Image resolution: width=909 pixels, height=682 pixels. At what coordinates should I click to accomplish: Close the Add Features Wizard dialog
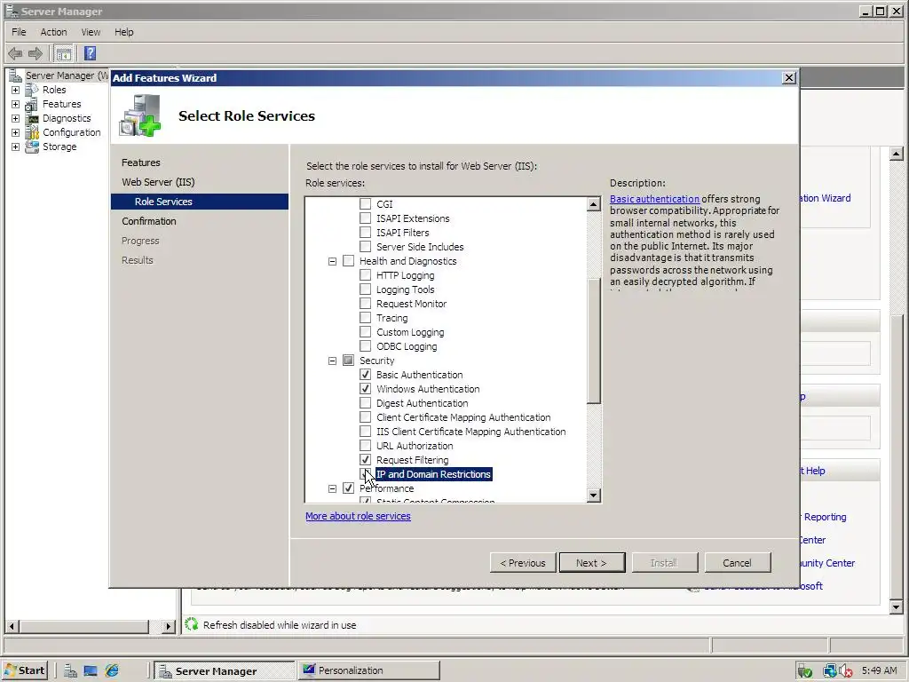coord(789,78)
